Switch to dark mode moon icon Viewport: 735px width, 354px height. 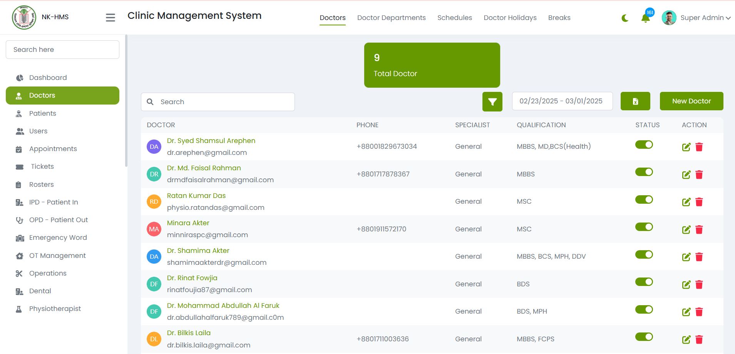[x=625, y=18]
